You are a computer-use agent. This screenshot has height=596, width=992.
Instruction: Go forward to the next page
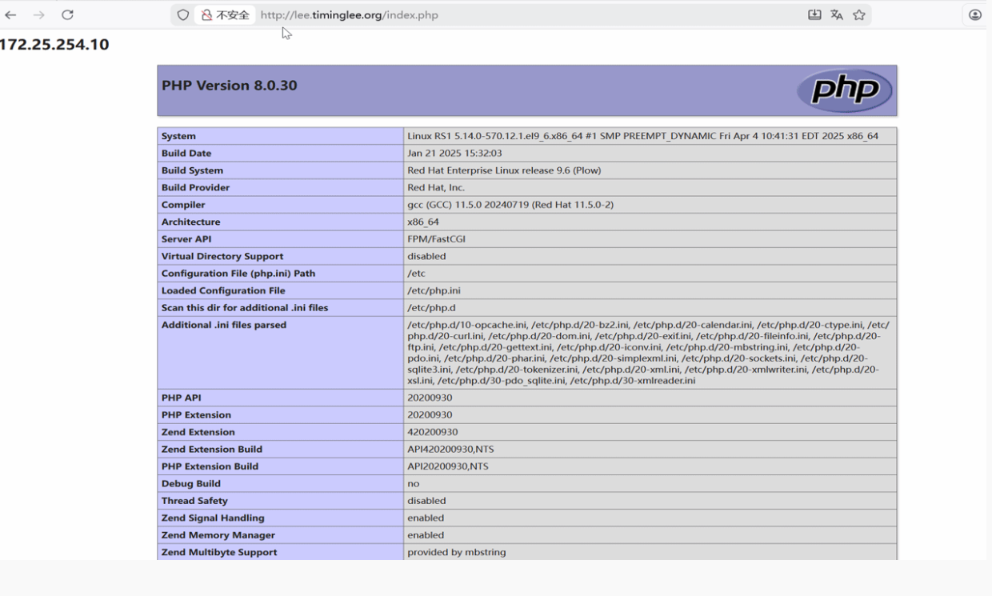(x=38, y=14)
